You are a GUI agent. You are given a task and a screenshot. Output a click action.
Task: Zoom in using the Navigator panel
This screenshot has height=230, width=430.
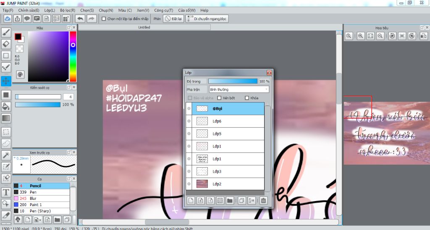pos(361,36)
